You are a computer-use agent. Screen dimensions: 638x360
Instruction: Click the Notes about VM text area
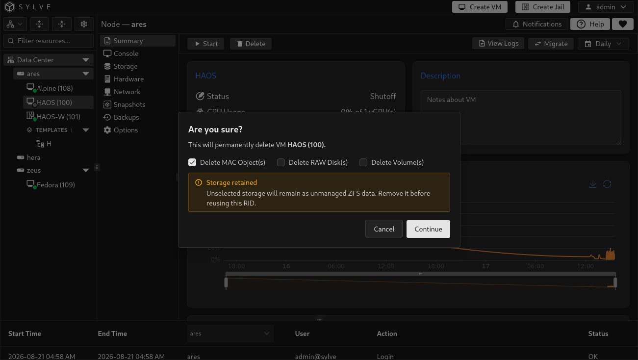coord(521,118)
